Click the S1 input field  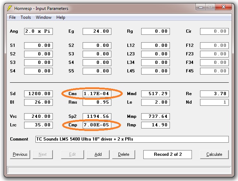point(38,45)
